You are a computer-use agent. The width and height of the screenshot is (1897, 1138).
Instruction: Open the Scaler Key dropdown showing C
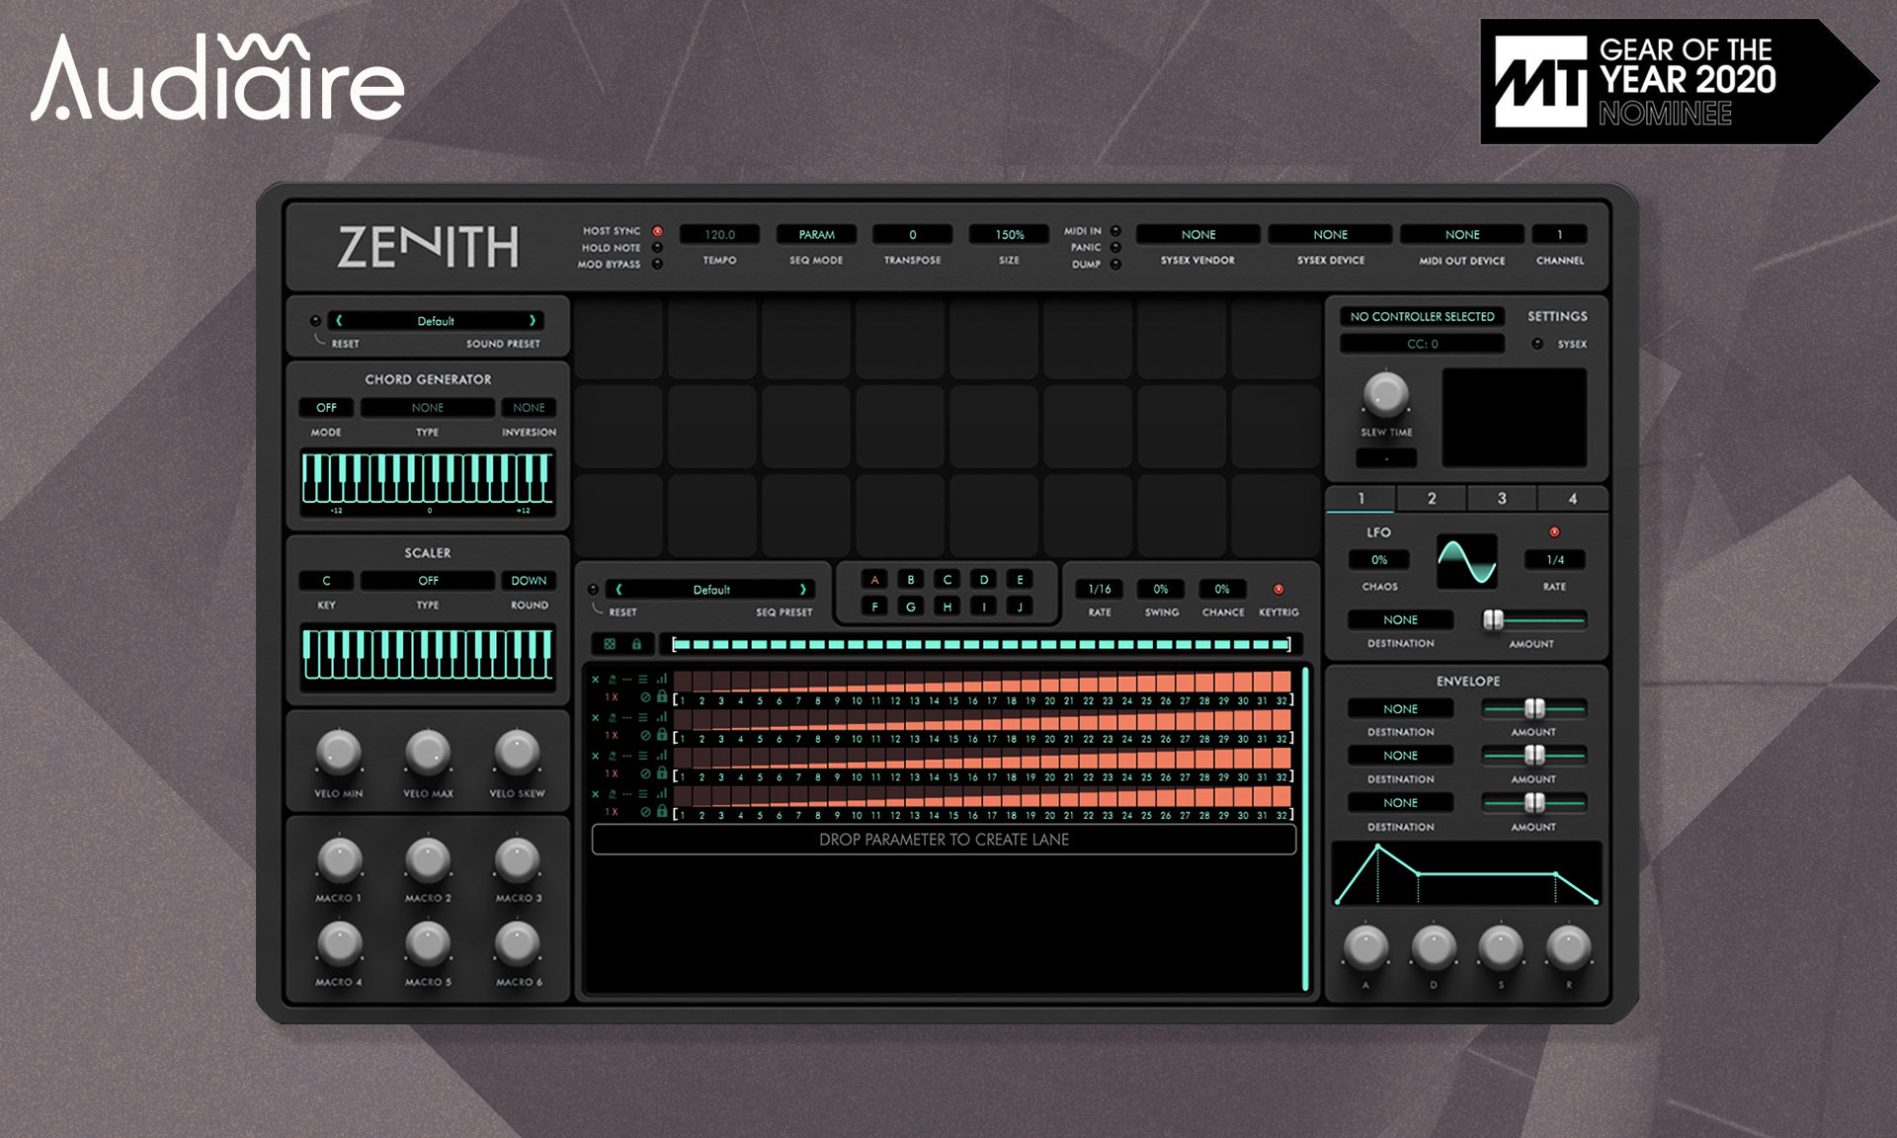click(x=326, y=581)
